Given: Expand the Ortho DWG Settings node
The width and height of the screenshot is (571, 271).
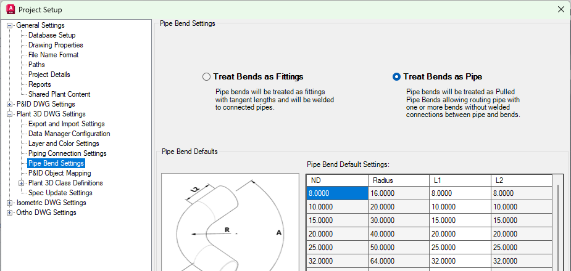Looking at the screenshot, I should coord(10,212).
